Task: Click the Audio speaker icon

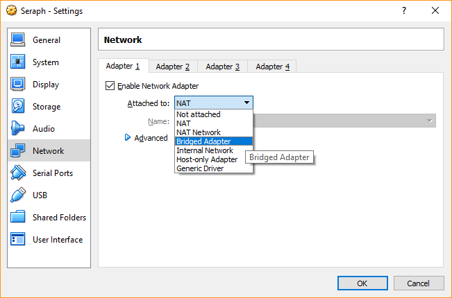Action: tap(18, 129)
